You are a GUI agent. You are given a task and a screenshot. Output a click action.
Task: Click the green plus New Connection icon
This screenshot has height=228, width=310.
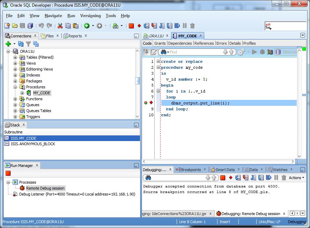click(x=8, y=44)
